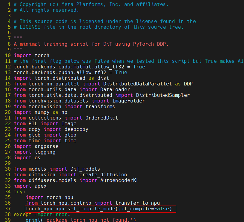The width and height of the screenshot is (244, 222).
Task: Click deepcopy on line 23
Action: (76, 129)
